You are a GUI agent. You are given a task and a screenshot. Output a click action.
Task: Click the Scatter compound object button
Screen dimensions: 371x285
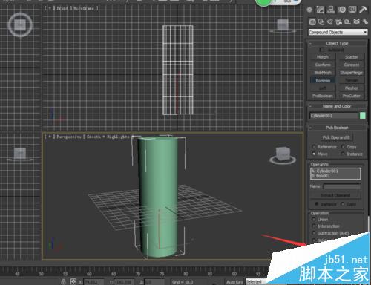pyautogui.click(x=351, y=57)
